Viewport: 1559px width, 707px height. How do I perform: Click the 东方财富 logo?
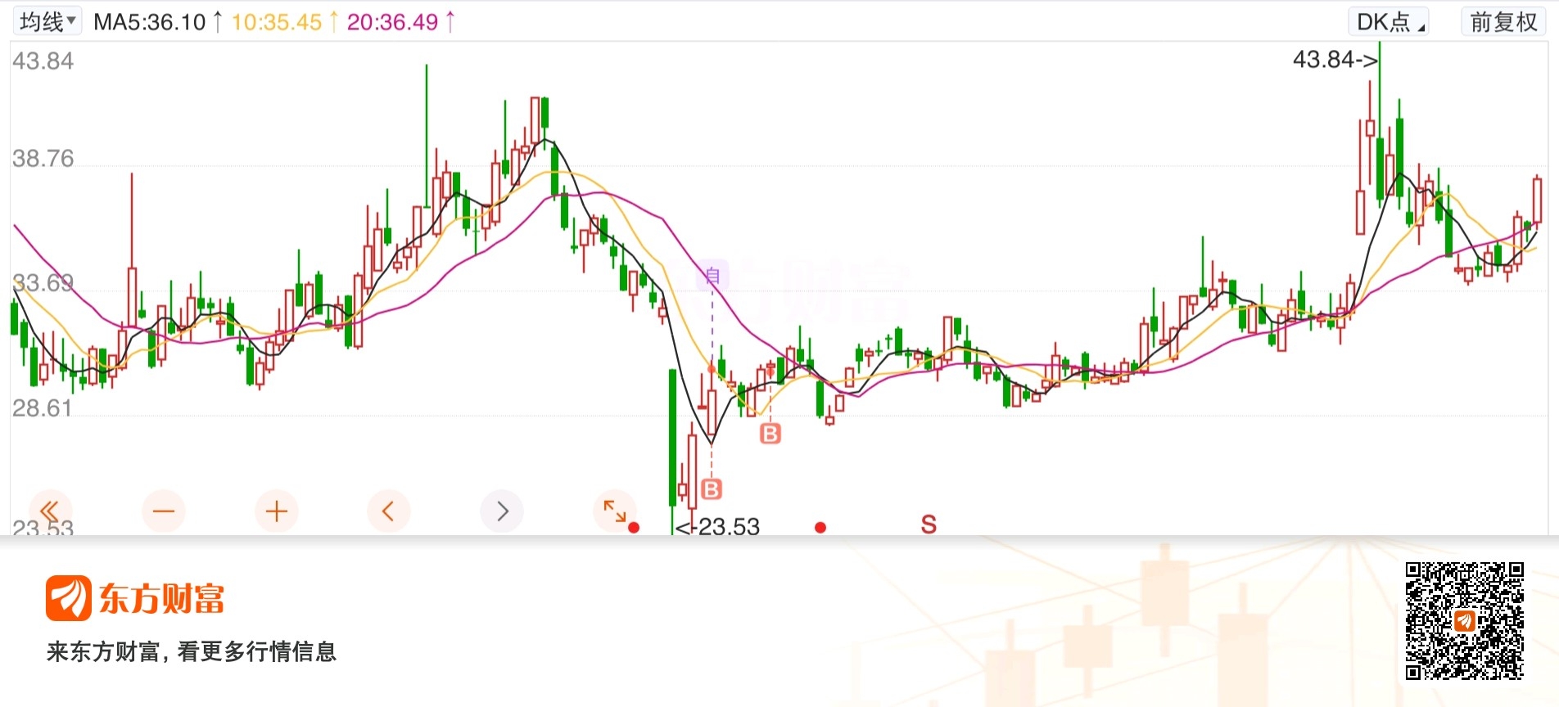point(135,598)
